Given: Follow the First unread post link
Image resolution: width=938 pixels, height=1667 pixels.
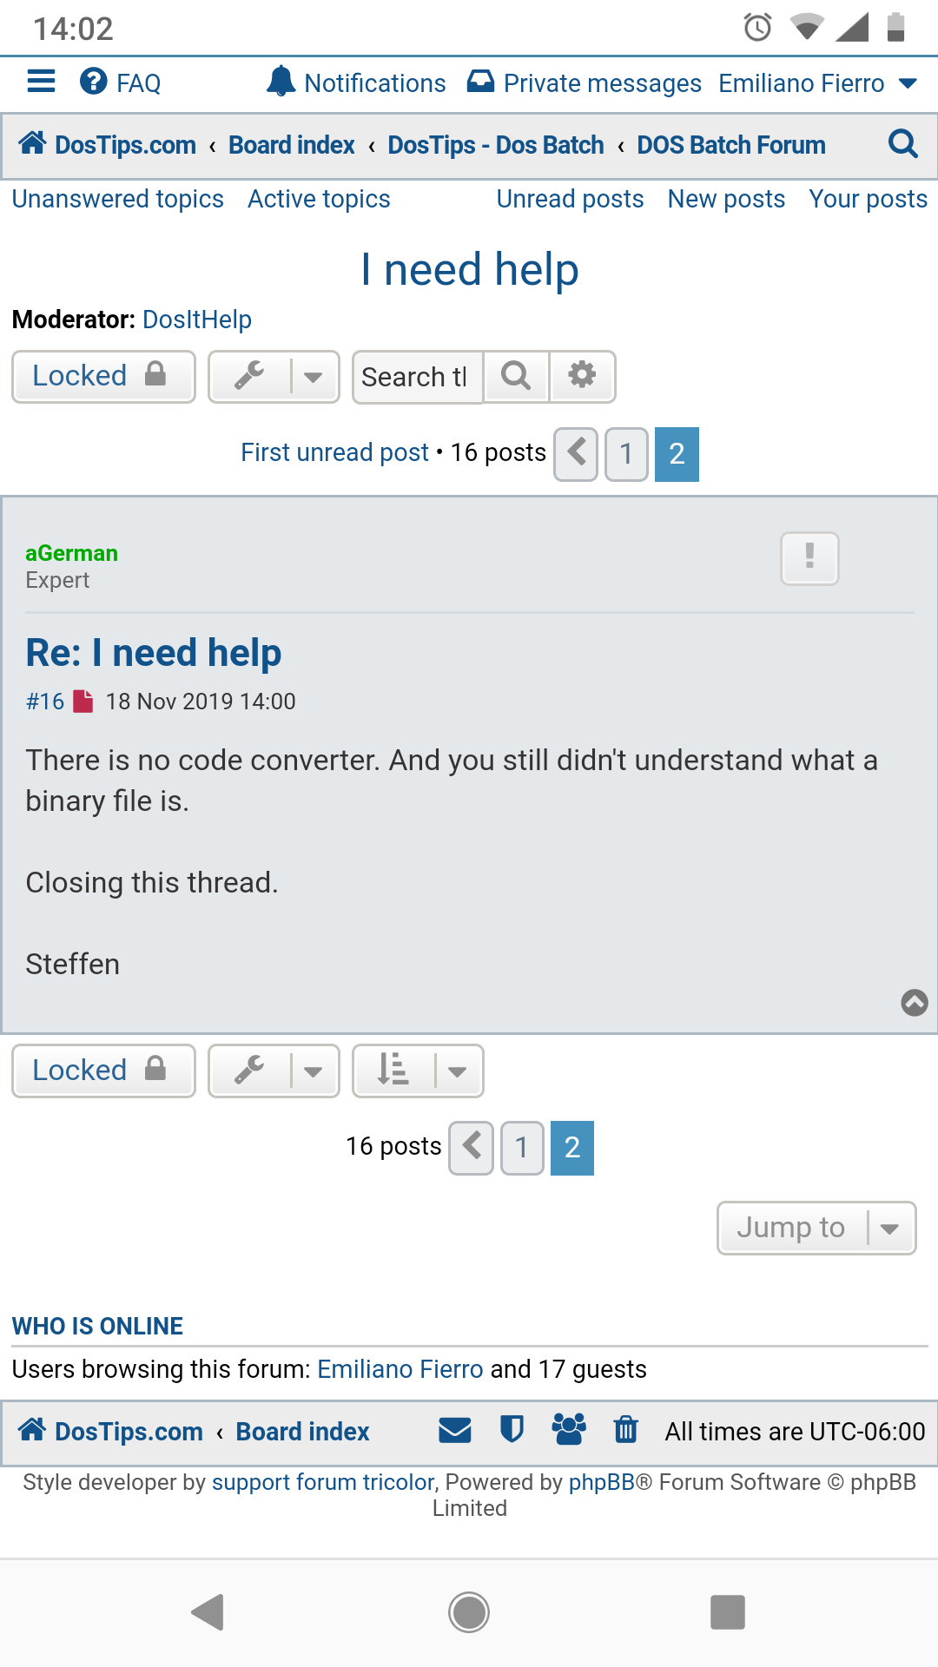Looking at the screenshot, I should click(334, 452).
